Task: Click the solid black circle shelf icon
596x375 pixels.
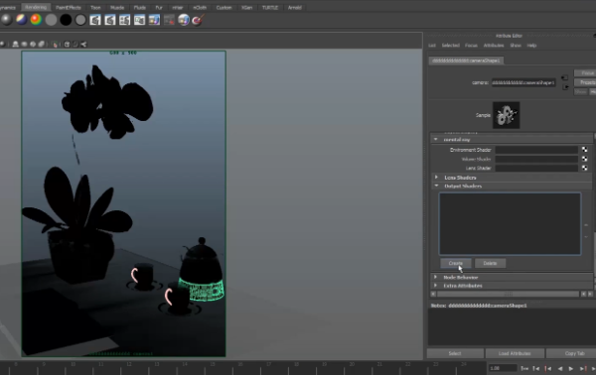Action: (x=66, y=20)
